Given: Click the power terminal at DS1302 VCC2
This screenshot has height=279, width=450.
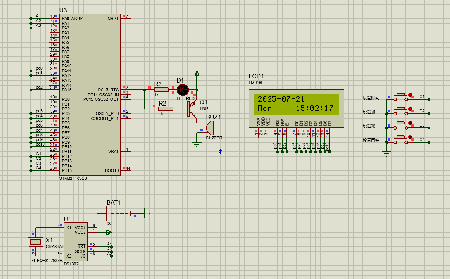Looking at the screenshot, I should (x=109, y=232).
